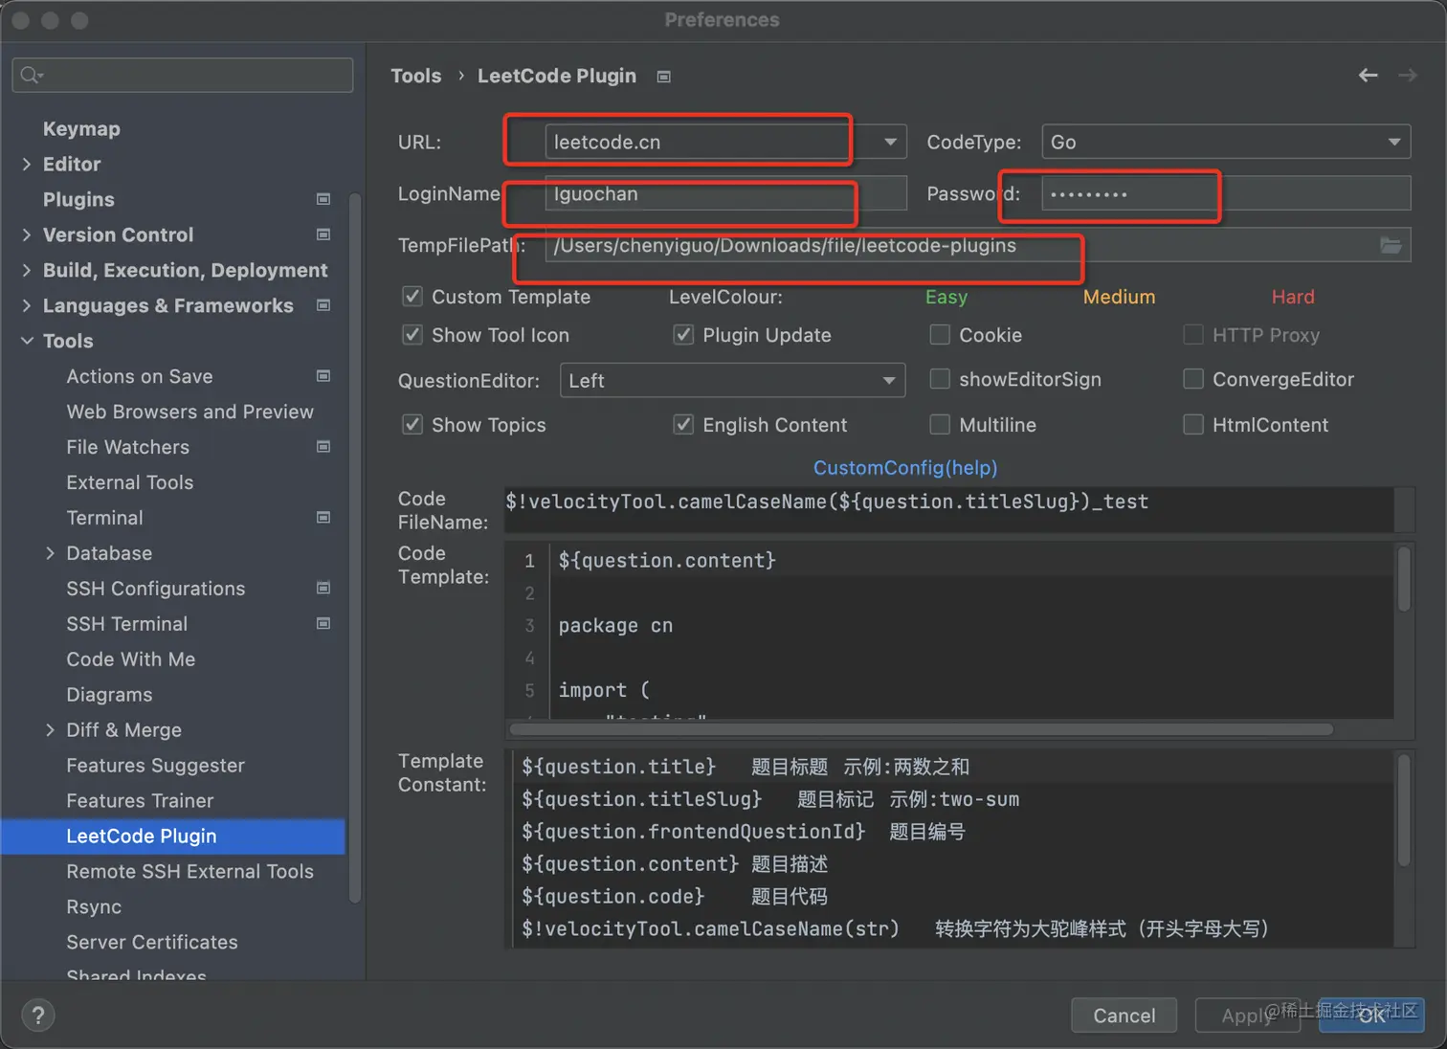
Task: Click project settings icon beside Version Control
Action: pyautogui.click(x=323, y=234)
